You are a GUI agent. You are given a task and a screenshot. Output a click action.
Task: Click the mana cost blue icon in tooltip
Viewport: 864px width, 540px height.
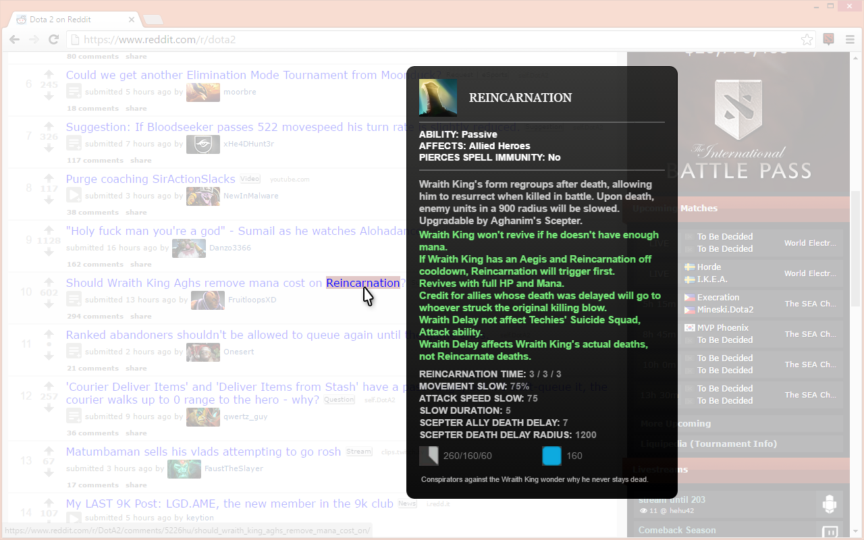(551, 456)
